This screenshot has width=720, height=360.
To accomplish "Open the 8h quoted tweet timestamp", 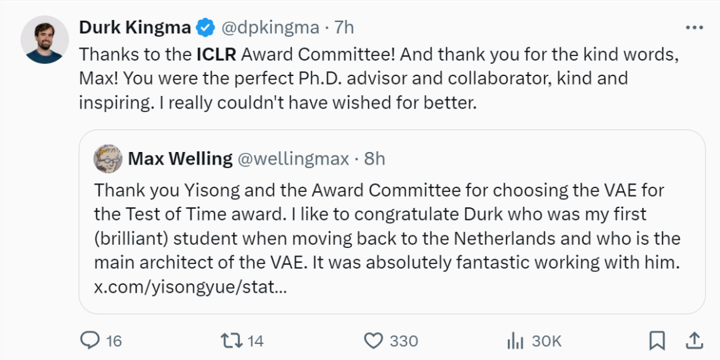I will 375,159.
